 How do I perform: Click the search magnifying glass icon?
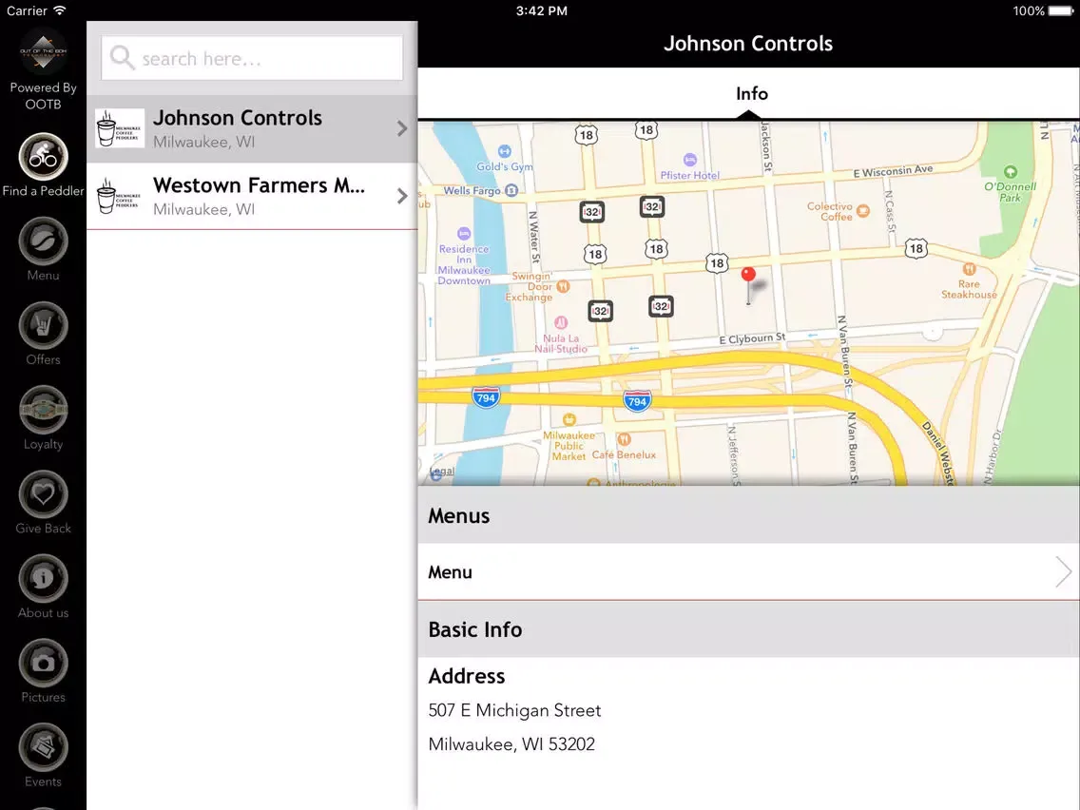(121, 58)
